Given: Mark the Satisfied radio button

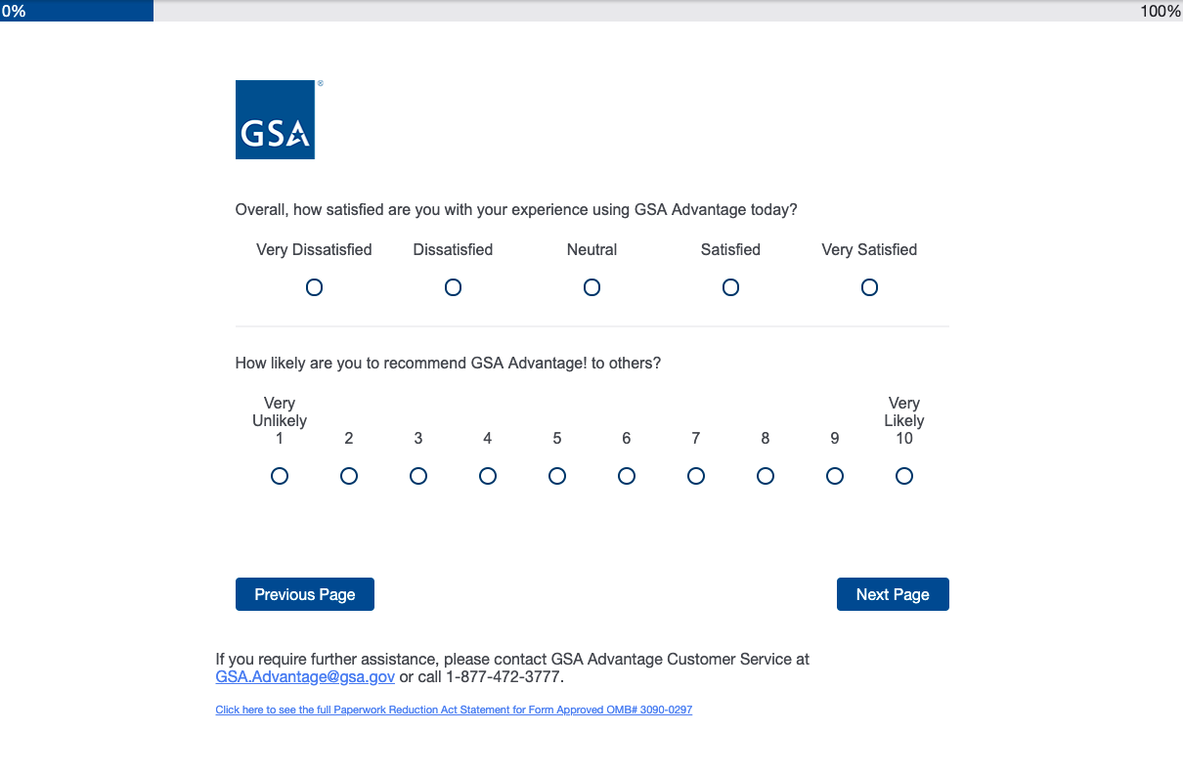Looking at the screenshot, I should (x=730, y=287).
